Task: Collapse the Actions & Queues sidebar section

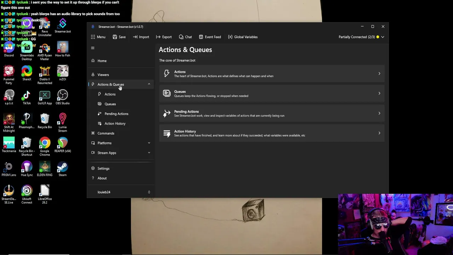Action: pyautogui.click(x=149, y=84)
